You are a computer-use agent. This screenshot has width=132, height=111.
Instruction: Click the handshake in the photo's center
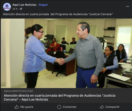click(61, 61)
